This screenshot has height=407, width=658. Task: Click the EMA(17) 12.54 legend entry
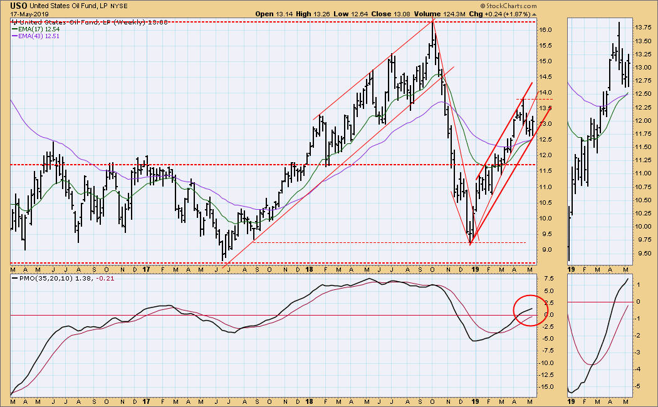39,29
